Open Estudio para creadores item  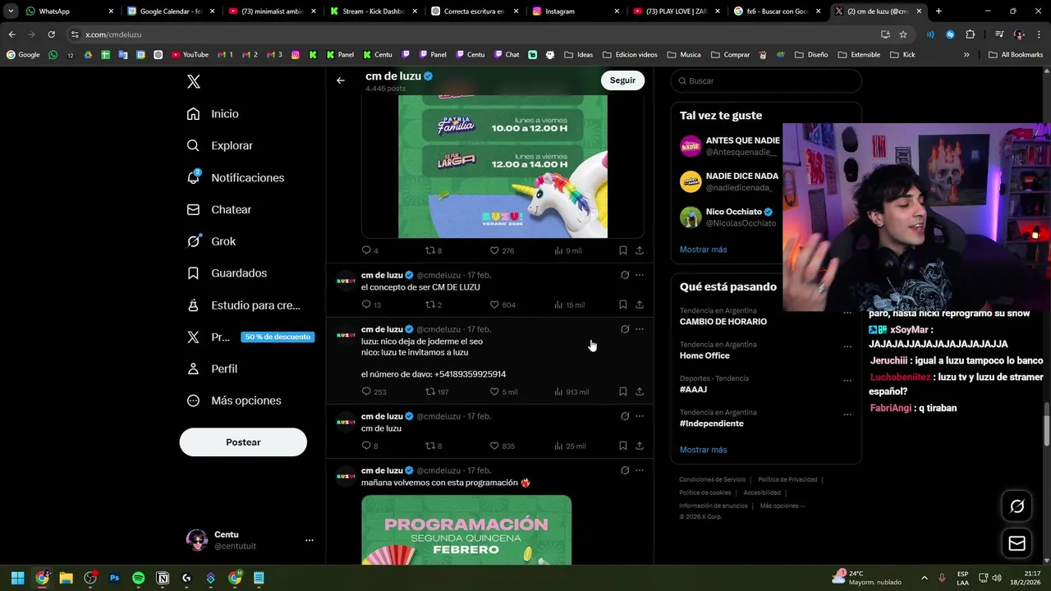(x=243, y=305)
